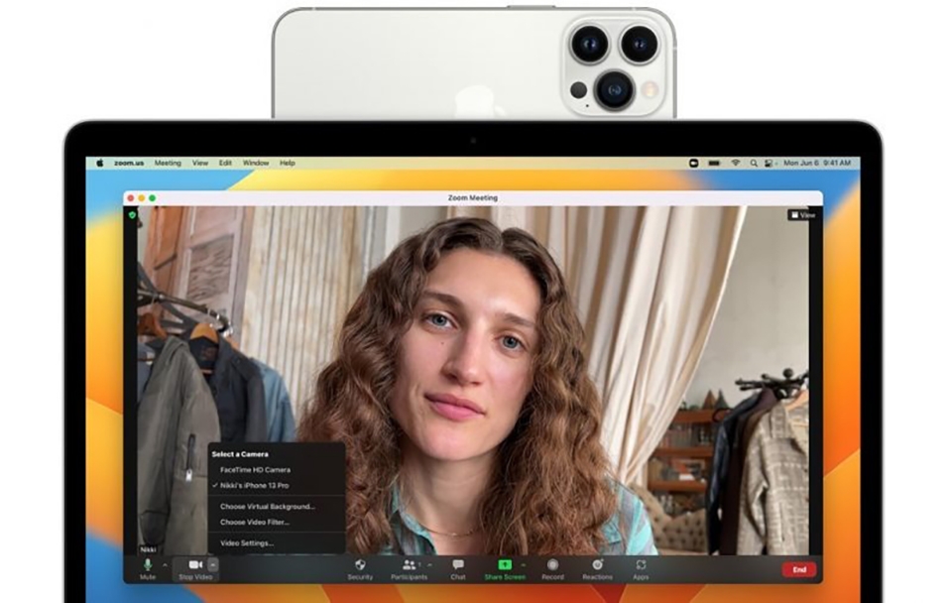The width and height of the screenshot is (952, 603).
Task: Expand the arrow next to Participants
Action: [430, 565]
